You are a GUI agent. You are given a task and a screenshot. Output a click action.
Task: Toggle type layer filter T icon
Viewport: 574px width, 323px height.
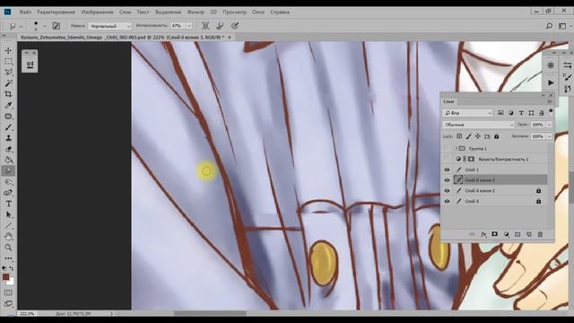[521, 113]
